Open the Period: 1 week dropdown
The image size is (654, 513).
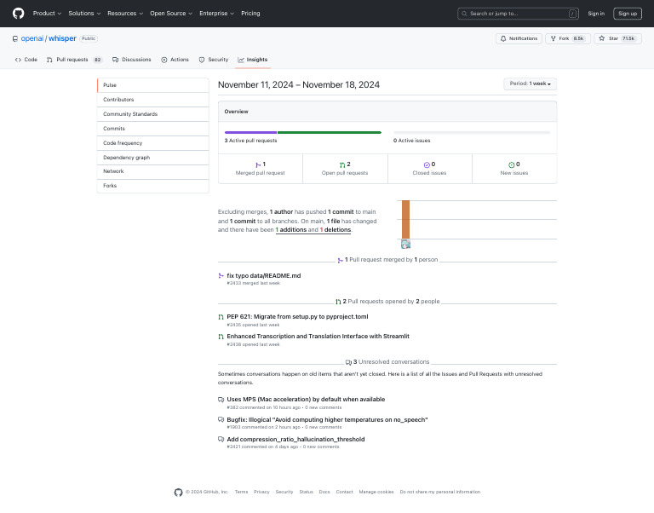pos(530,84)
